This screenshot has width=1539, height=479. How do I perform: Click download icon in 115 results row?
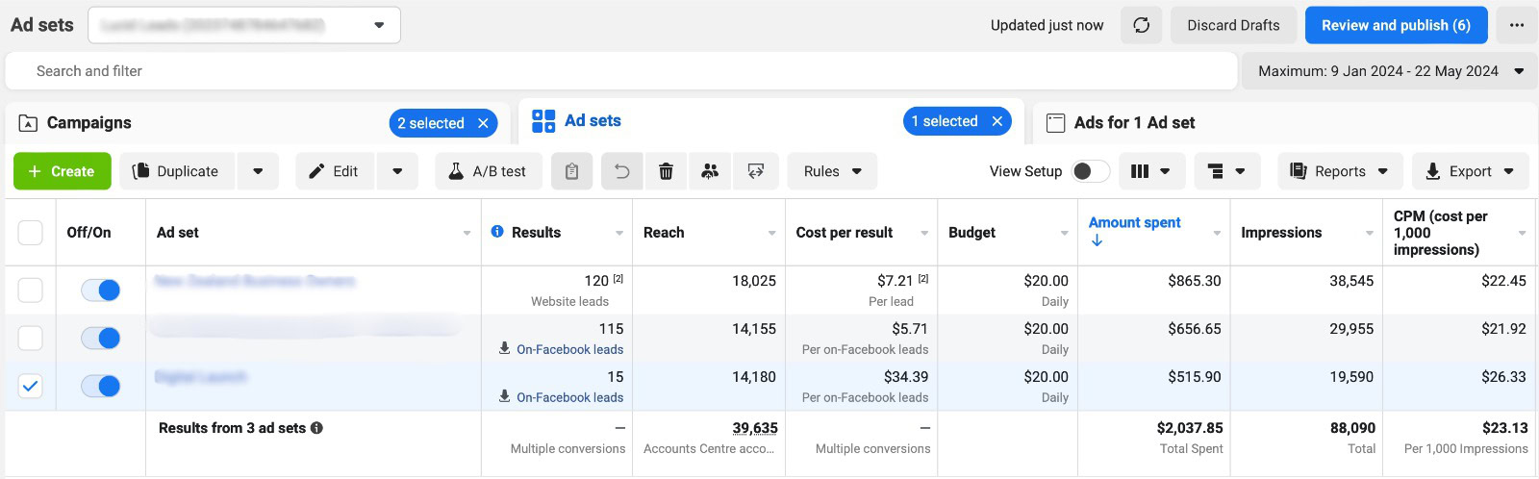[504, 348]
